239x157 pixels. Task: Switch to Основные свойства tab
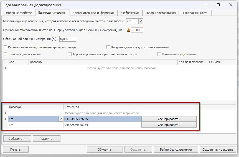point(19,13)
